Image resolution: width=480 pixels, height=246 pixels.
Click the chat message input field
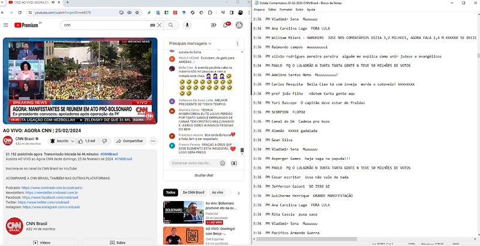192,163
